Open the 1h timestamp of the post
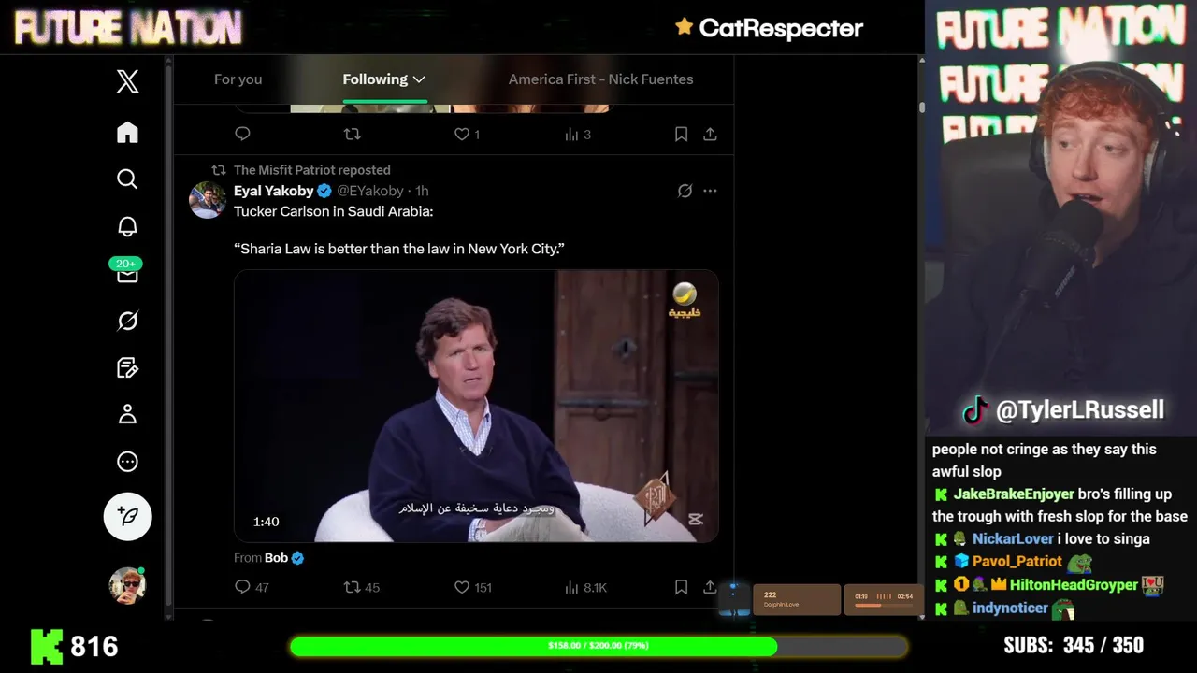Screen dimensions: 1197x673 point(422,191)
